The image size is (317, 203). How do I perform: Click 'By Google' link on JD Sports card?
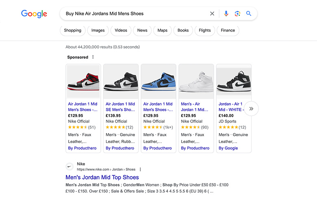228,148
